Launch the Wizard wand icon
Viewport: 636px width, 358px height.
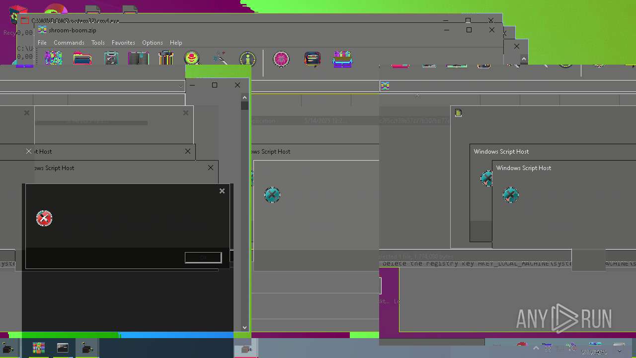220,59
